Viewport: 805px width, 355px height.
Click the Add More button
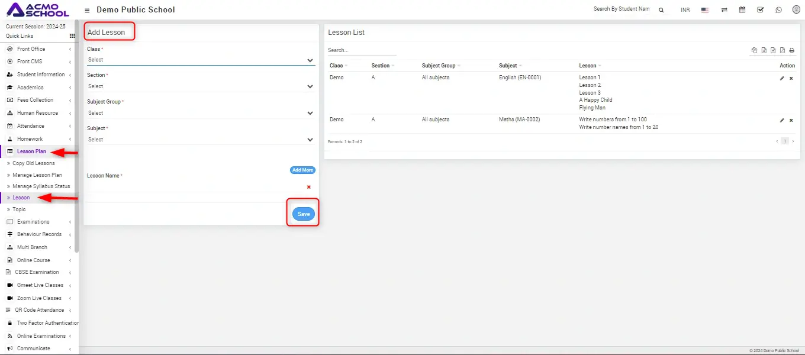pyautogui.click(x=302, y=170)
